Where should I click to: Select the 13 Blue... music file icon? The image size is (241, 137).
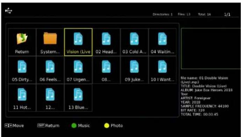pyautogui.click(x=78, y=94)
